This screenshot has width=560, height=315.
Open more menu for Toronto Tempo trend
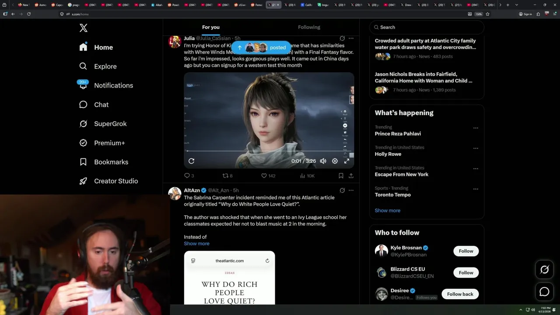click(x=476, y=189)
